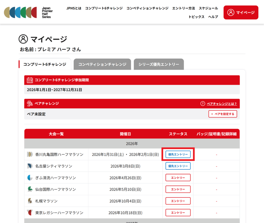This screenshot has height=223, width=264.
Task: Open the エントリー方法 navigation item
Action: coord(184,8)
